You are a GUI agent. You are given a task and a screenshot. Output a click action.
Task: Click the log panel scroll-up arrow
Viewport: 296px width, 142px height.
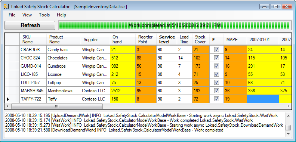288,115
